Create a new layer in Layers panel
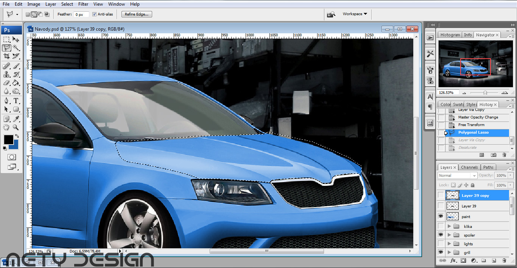Screen dimensions: 517x268 494,261
